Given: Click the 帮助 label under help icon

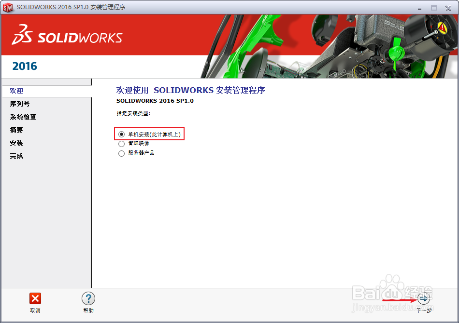Looking at the screenshot, I should tap(88, 310).
